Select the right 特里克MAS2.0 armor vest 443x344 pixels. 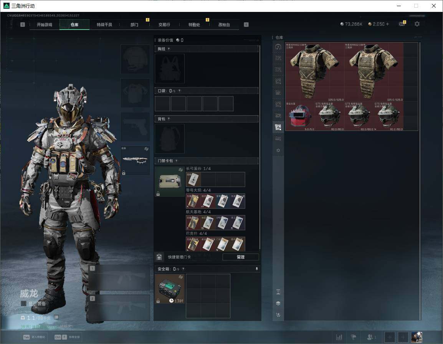(374, 72)
